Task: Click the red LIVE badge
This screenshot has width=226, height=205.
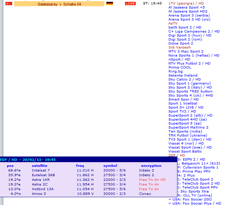Action: 130,3
